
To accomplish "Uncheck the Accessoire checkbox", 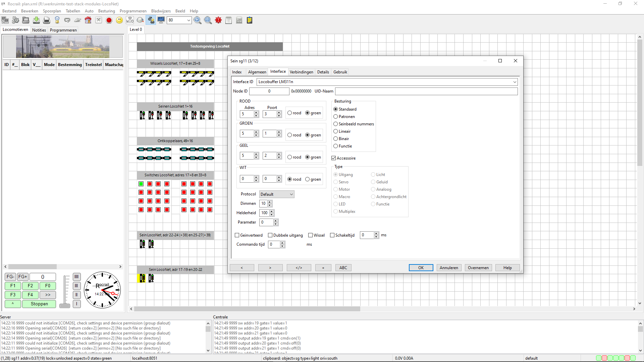I will pos(334,158).
